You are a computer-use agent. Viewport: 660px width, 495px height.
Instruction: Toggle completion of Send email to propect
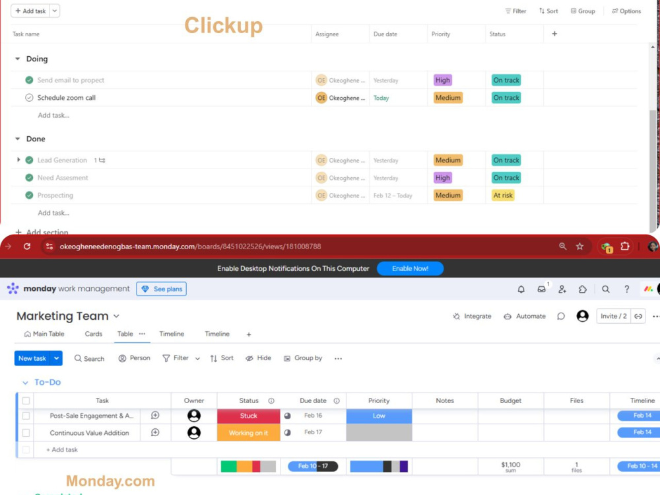[x=29, y=80]
